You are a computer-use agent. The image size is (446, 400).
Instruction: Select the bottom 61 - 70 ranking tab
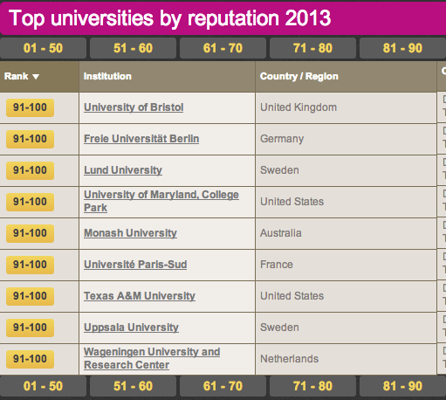coord(223,386)
